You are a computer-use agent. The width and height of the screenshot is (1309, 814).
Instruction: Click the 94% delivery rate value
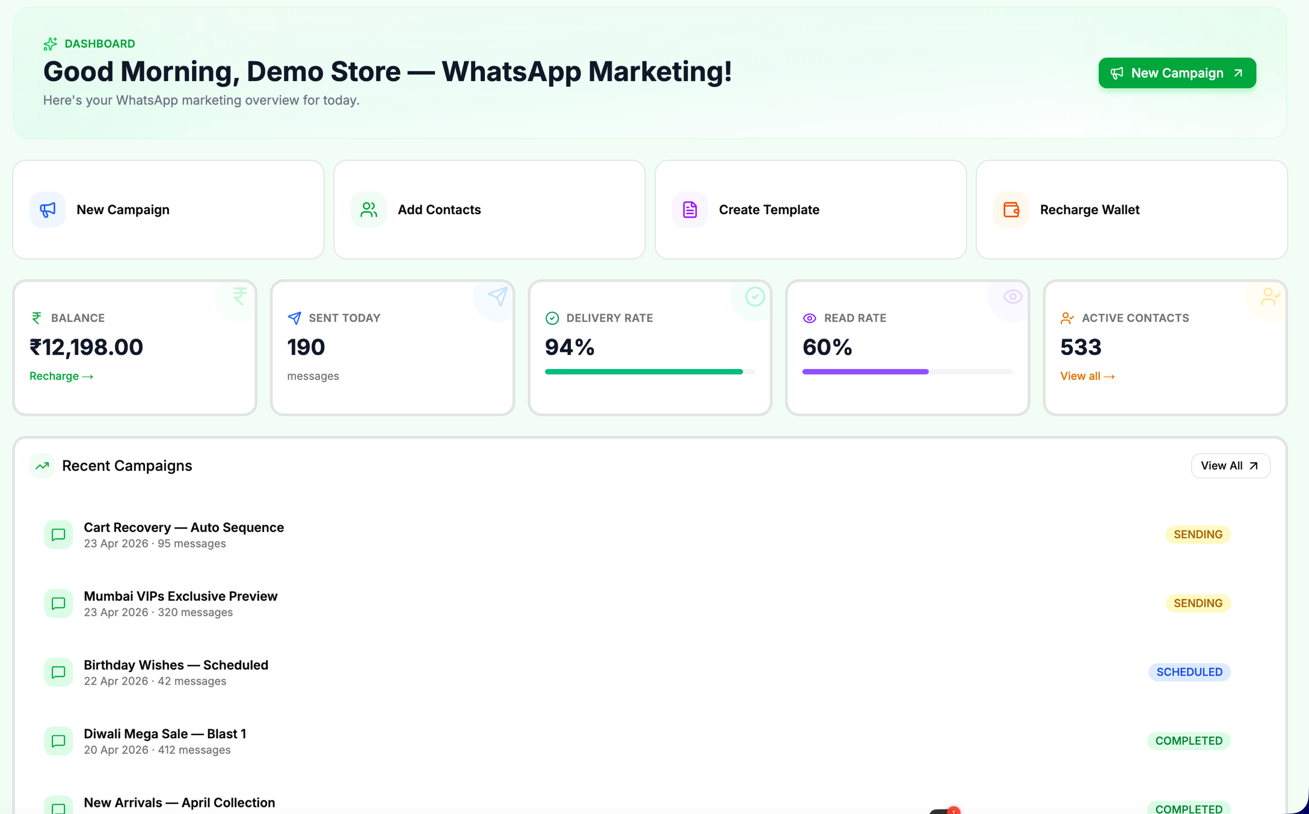pos(570,347)
